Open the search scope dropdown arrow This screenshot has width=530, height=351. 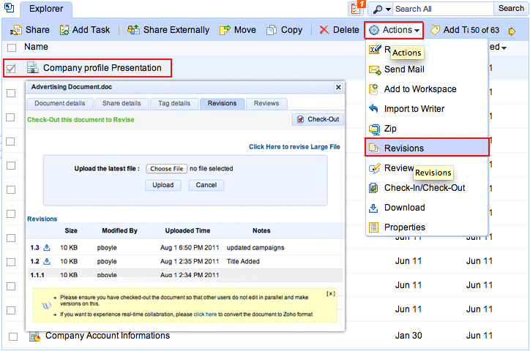click(388, 9)
